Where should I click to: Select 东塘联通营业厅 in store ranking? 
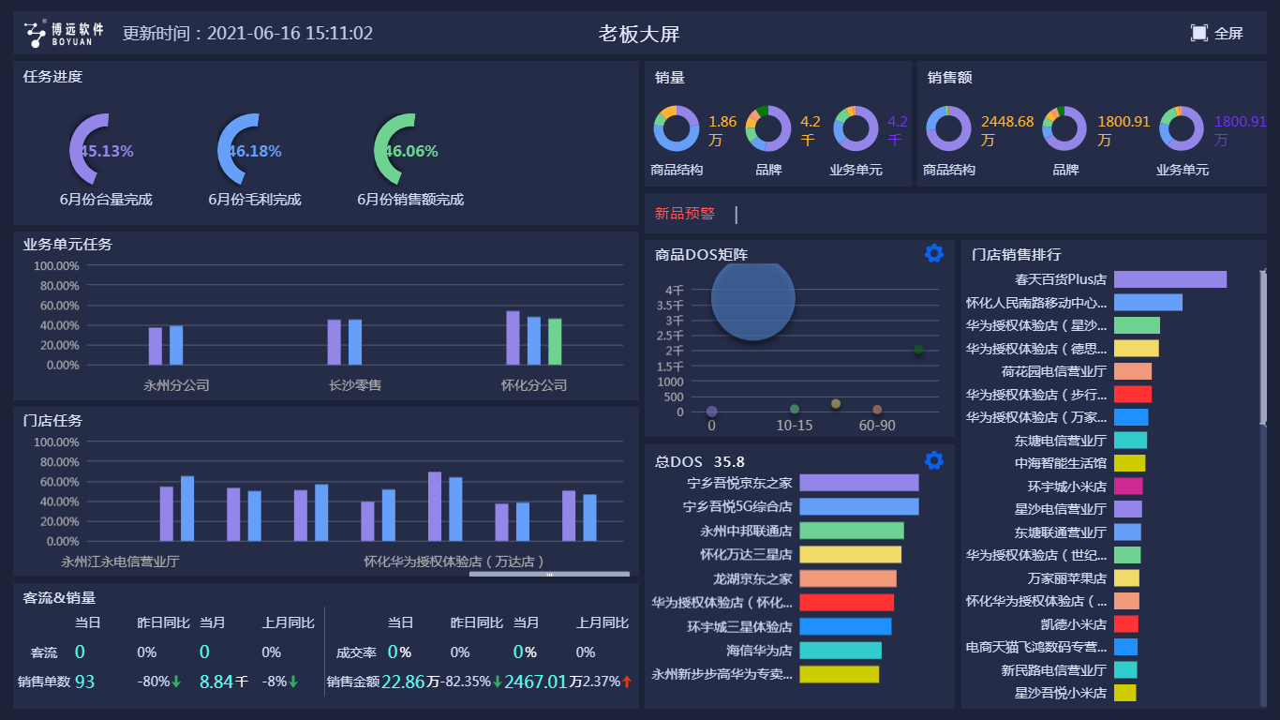(x=1060, y=532)
